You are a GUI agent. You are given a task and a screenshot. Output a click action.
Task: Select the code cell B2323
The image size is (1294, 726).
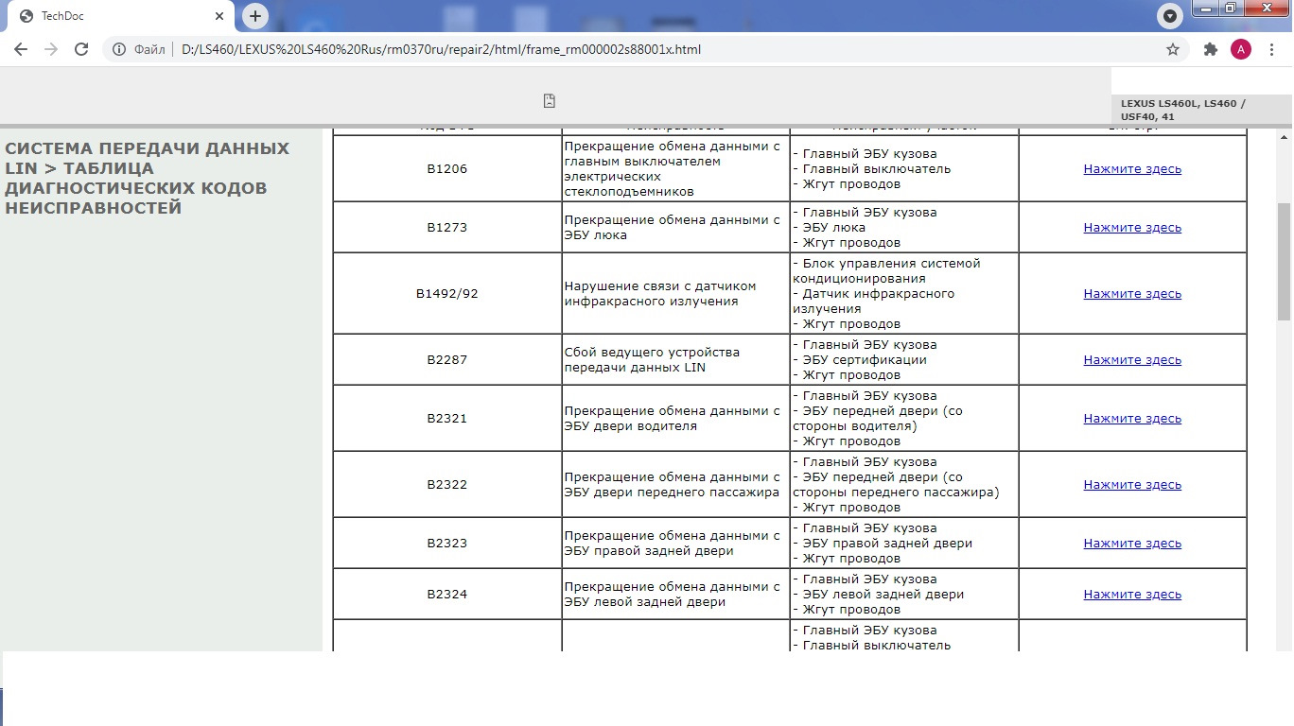(447, 544)
